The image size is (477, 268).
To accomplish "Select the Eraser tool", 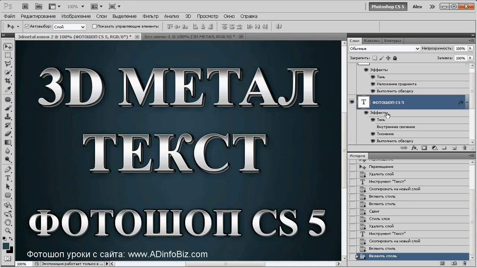I will [x=8, y=134].
